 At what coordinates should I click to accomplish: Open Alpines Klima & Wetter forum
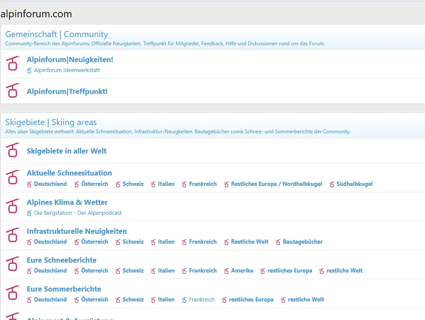pyautogui.click(x=67, y=202)
